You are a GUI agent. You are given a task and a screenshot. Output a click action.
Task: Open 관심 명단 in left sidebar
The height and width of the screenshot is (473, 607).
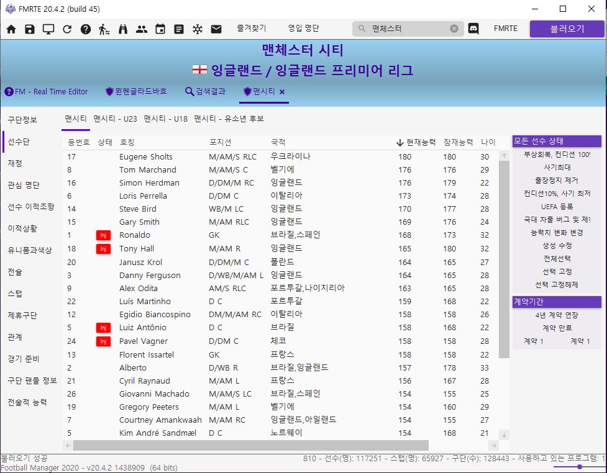pyautogui.click(x=24, y=185)
